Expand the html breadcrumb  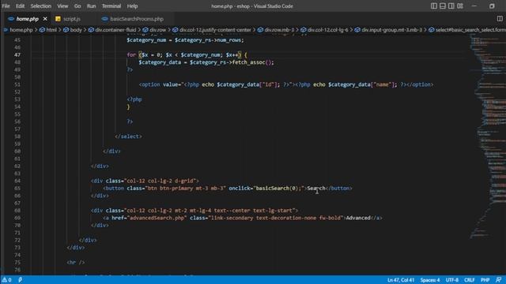point(48,30)
